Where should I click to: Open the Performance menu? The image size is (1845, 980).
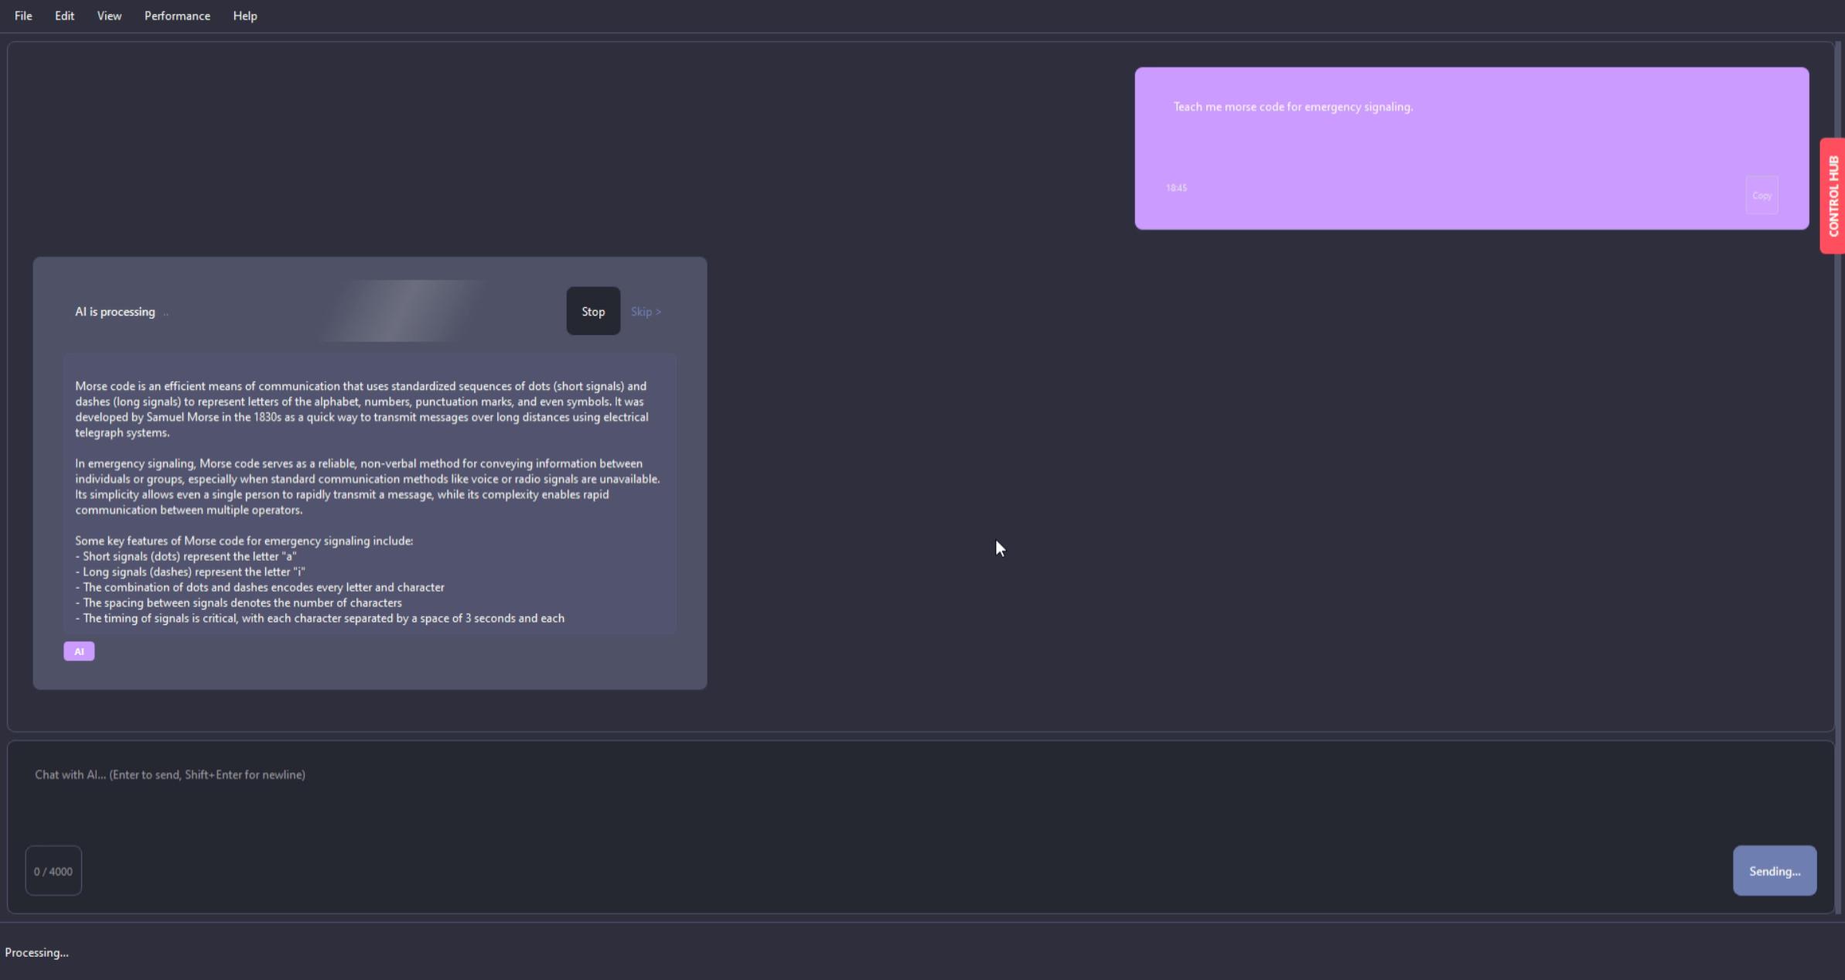click(x=177, y=15)
